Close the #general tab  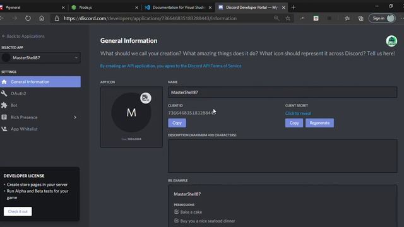click(63, 8)
